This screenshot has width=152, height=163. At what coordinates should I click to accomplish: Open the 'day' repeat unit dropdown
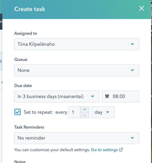[x=103, y=112]
